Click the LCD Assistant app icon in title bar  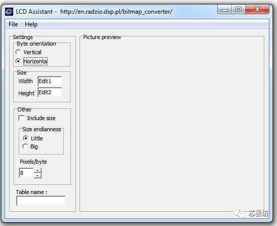tap(9, 12)
